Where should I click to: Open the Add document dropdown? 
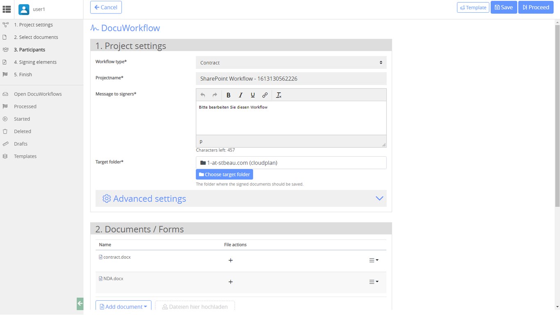(123, 306)
